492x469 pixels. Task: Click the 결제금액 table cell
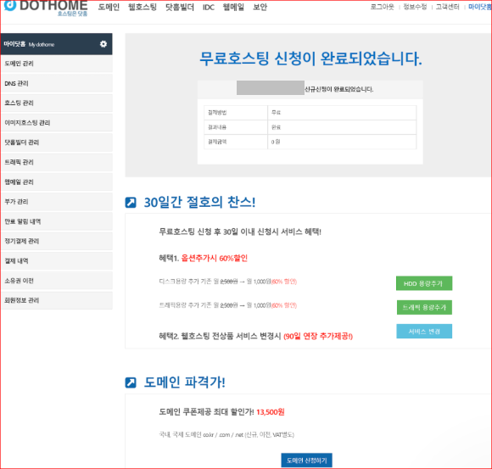[x=236, y=142]
